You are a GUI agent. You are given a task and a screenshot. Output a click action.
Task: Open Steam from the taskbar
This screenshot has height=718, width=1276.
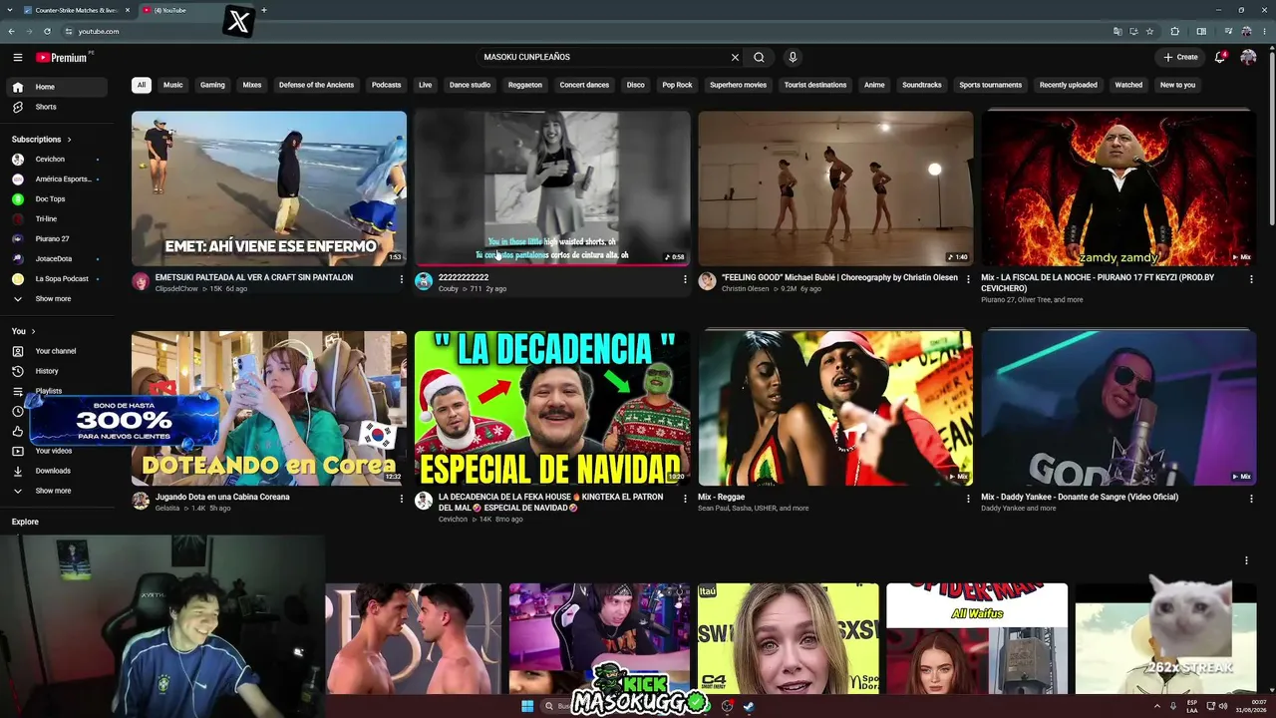point(749,706)
